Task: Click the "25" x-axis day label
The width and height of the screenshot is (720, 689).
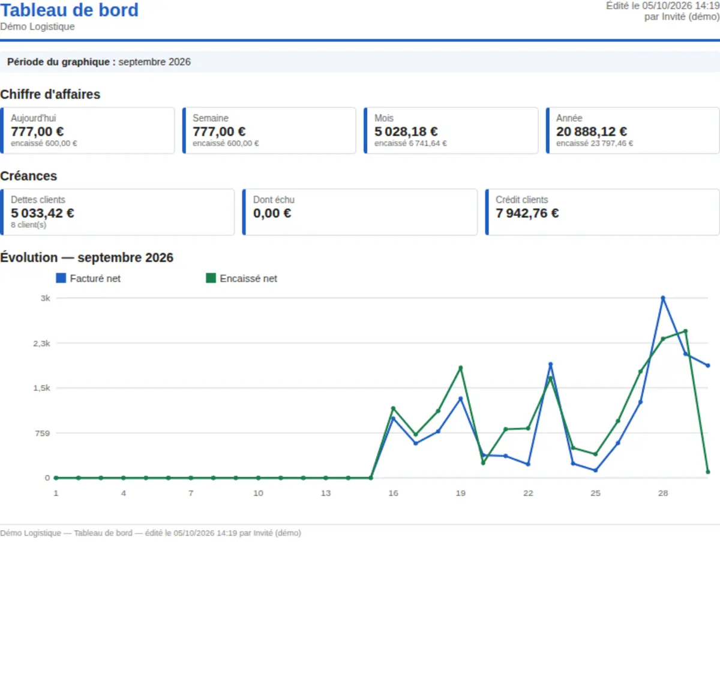Action: 595,493
